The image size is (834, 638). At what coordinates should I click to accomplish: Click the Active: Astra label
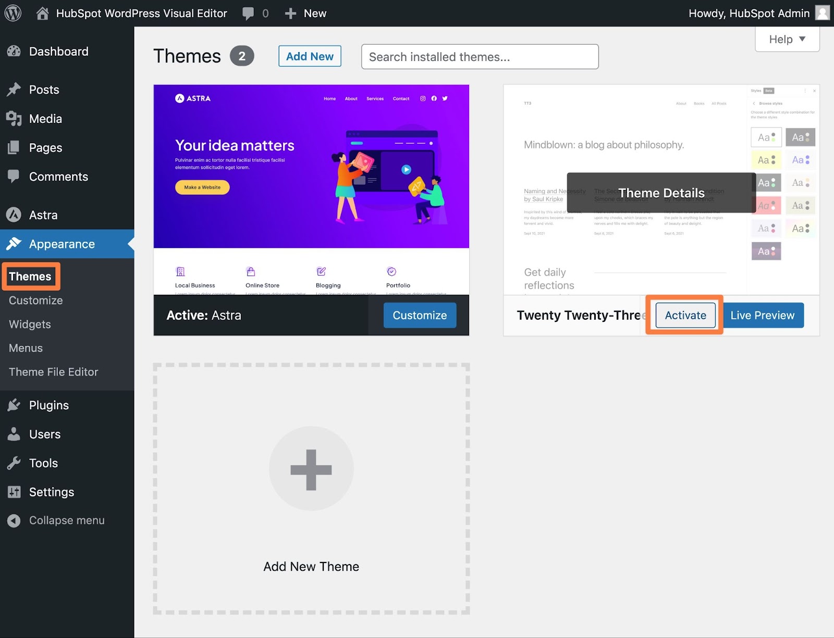204,315
